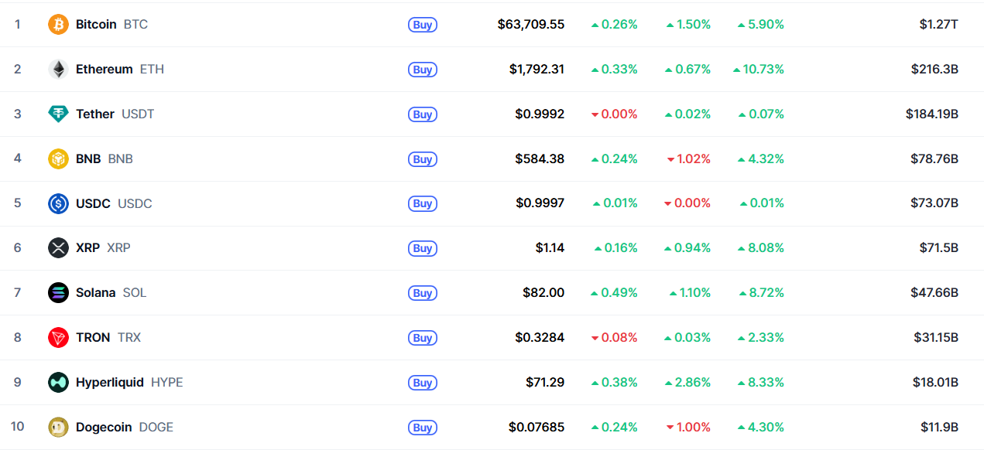Click the USDC blue logo

point(58,203)
